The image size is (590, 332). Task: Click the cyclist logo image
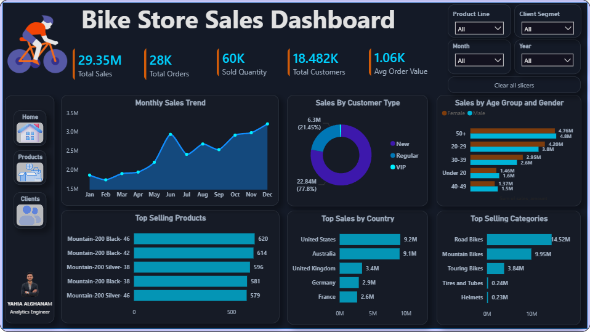tap(37, 44)
